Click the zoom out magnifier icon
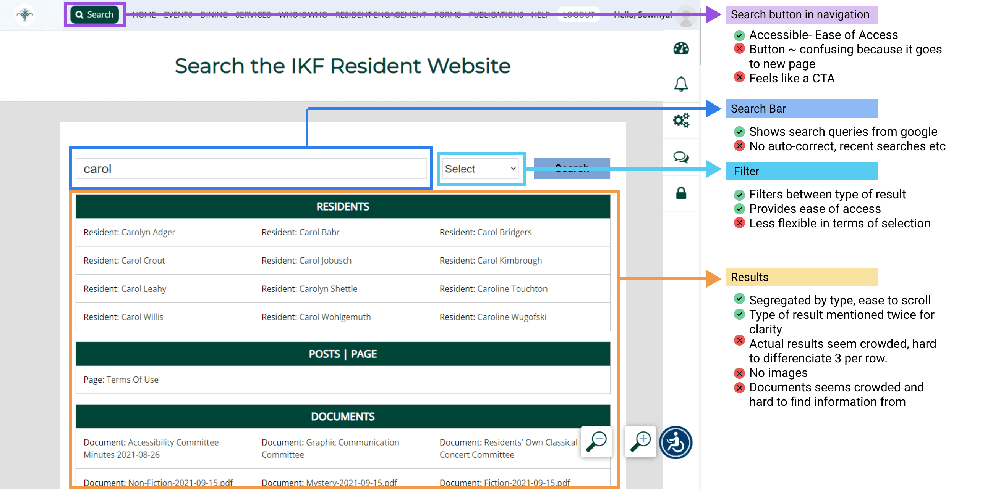This screenshot has width=993, height=489. pos(596,441)
